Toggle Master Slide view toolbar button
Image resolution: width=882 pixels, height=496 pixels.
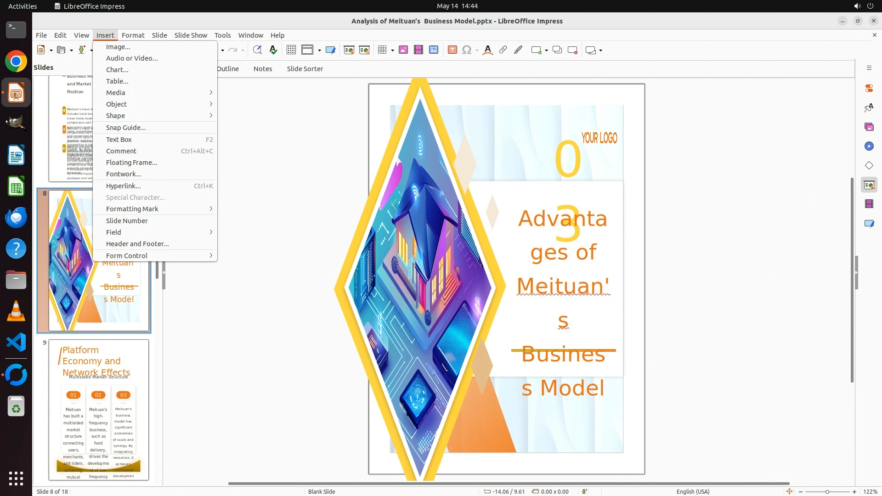click(x=330, y=50)
